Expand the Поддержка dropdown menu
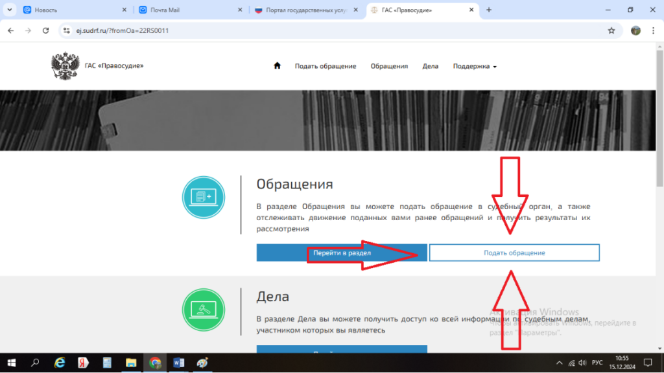Image resolution: width=664 pixels, height=373 pixels. pos(475,66)
